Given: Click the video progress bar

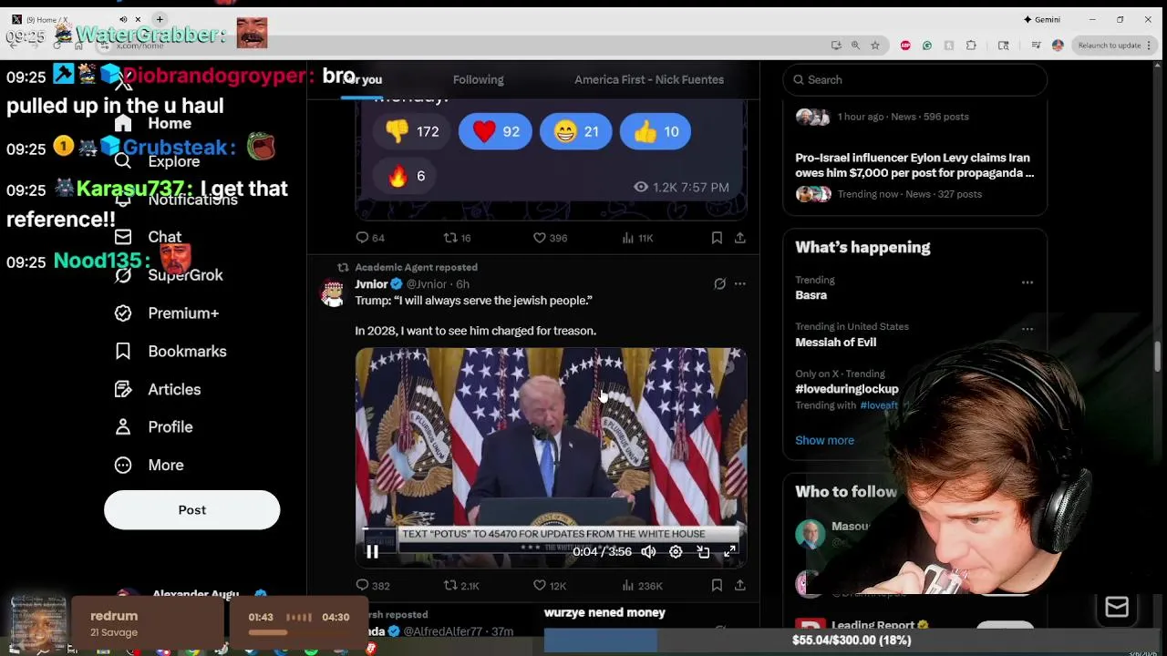Looking at the screenshot, I should pos(551,528).
